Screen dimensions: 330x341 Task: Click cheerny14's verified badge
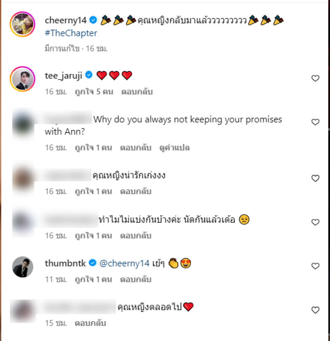[x=93, y=20]
